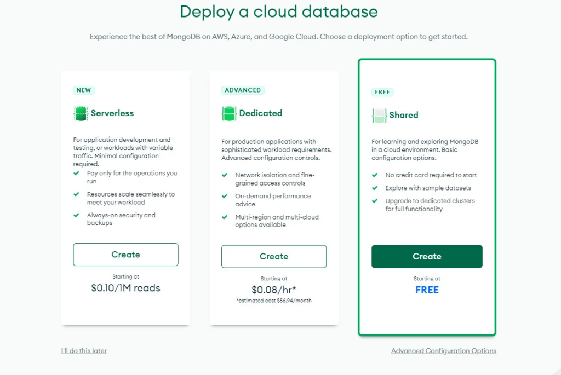The height and width of the screenshot is (375, 561).
Task: Click the Serverless database icon
Action: (81, 113)
